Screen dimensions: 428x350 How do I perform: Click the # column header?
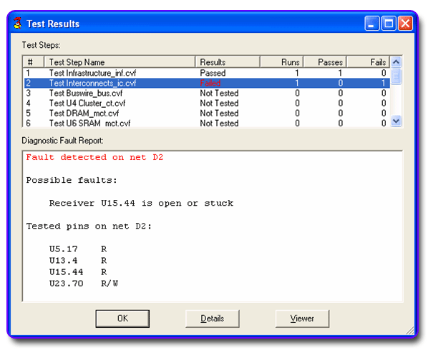pos(34,62)
